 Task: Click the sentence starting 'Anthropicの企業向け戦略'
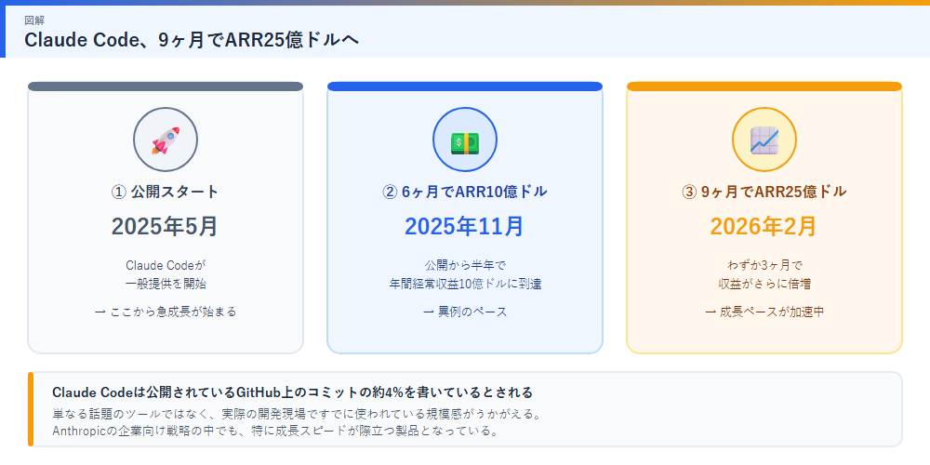[275, 430]
